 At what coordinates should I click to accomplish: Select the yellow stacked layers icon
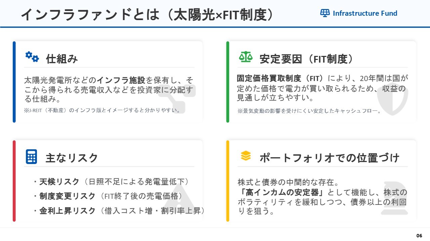(246, 156)
